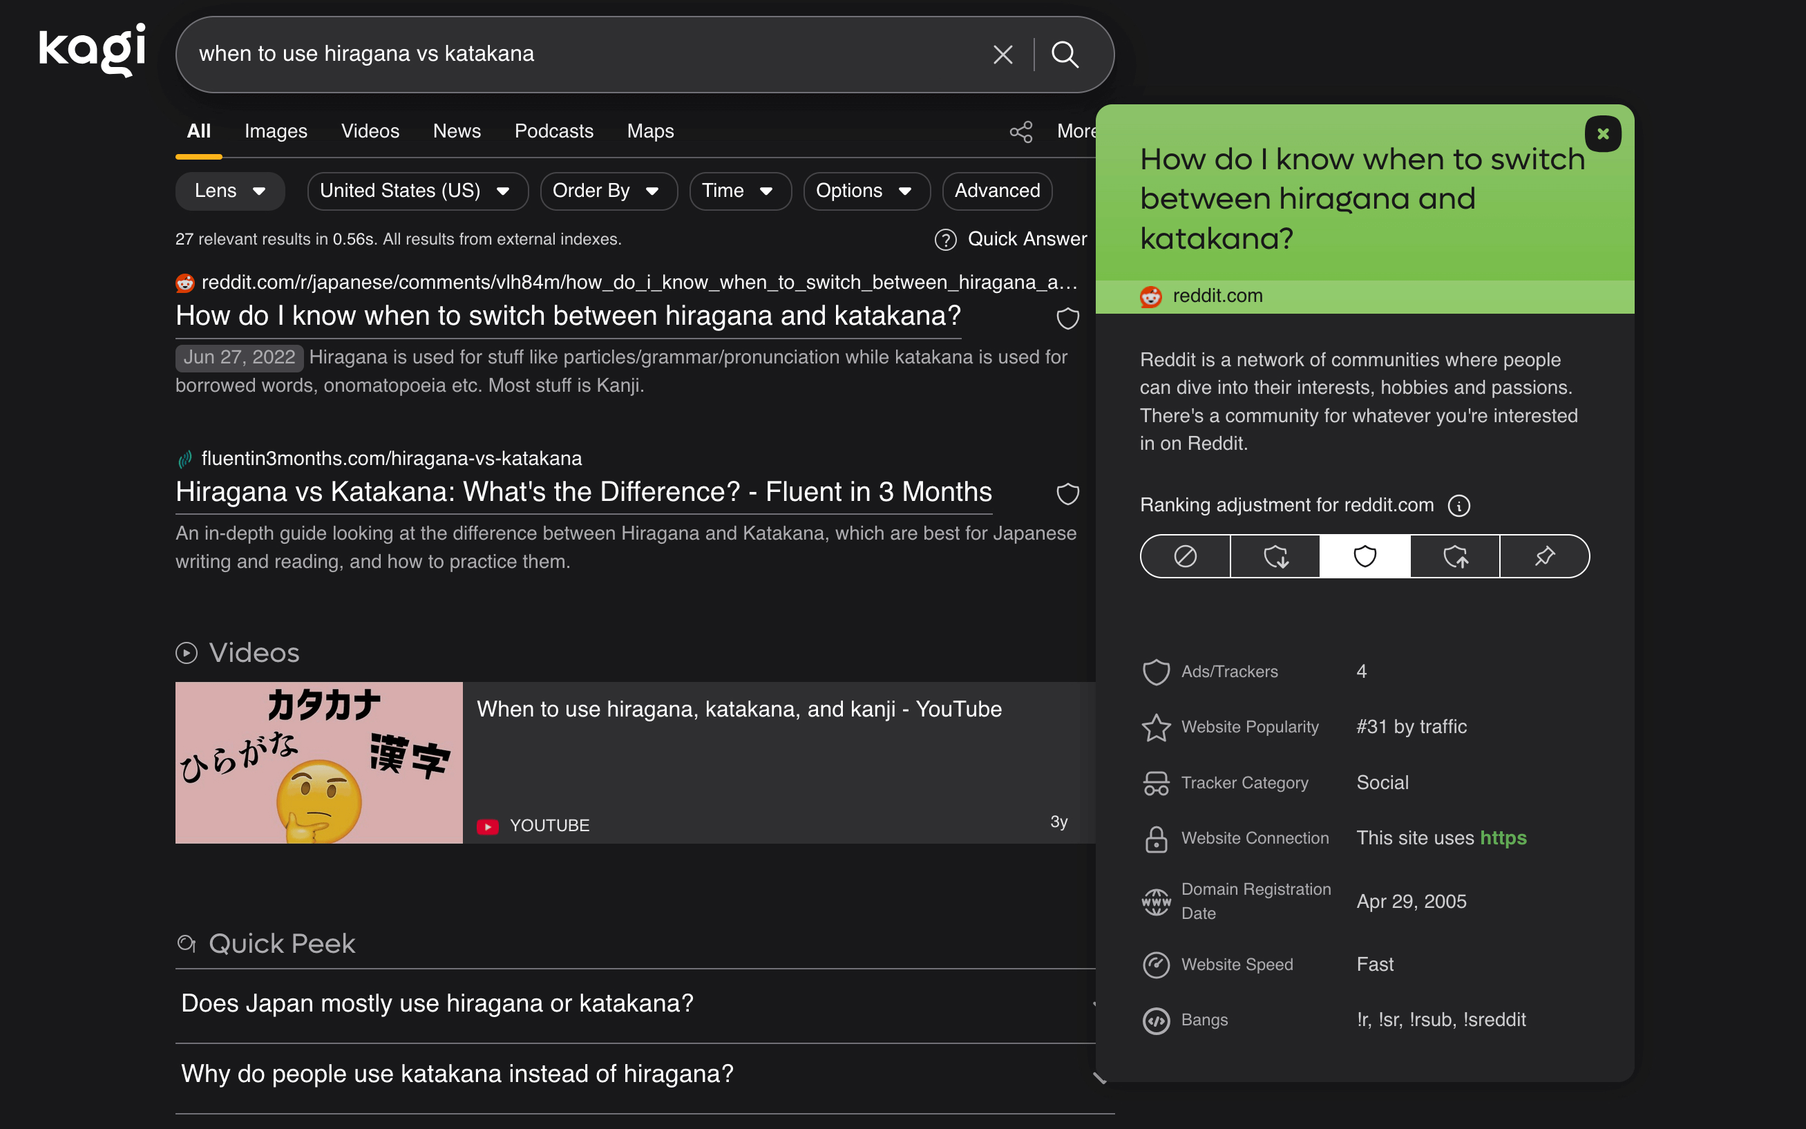This screenshot has height=1129, width=1806.
Task: Open the Advanced search filters
Action: point(997,191)
